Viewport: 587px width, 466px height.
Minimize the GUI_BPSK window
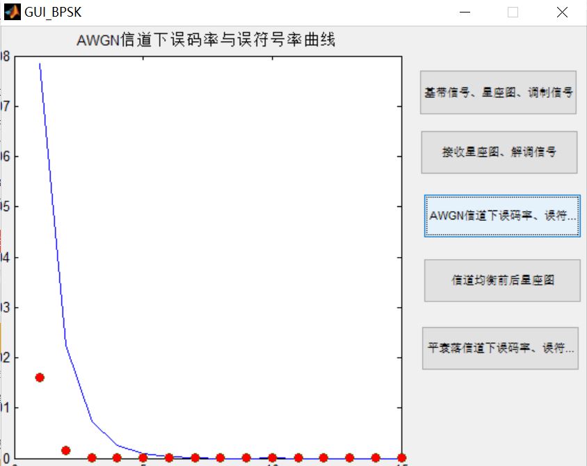[463, 12]
